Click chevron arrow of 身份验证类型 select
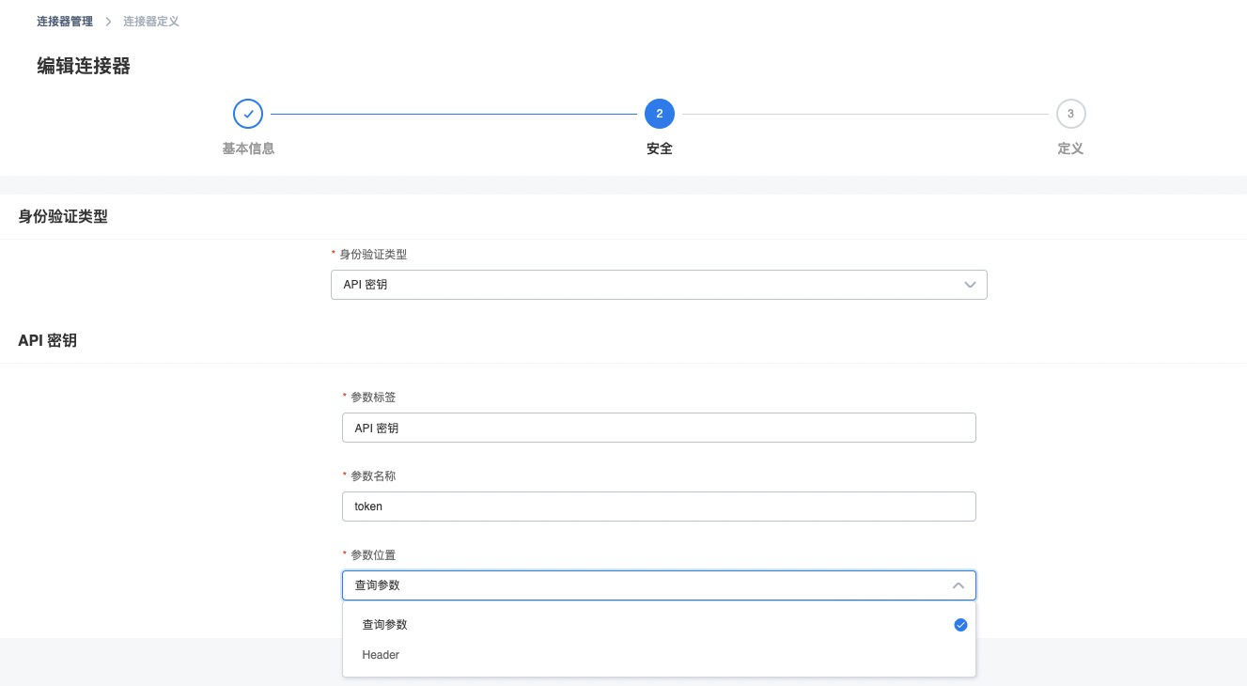Viewport: 1247px width, 686px height. click(x=971, y=285)
